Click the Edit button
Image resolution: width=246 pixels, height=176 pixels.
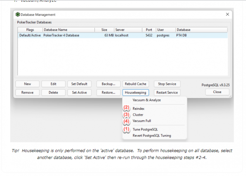pyautogui.click(x=53, y=84)
